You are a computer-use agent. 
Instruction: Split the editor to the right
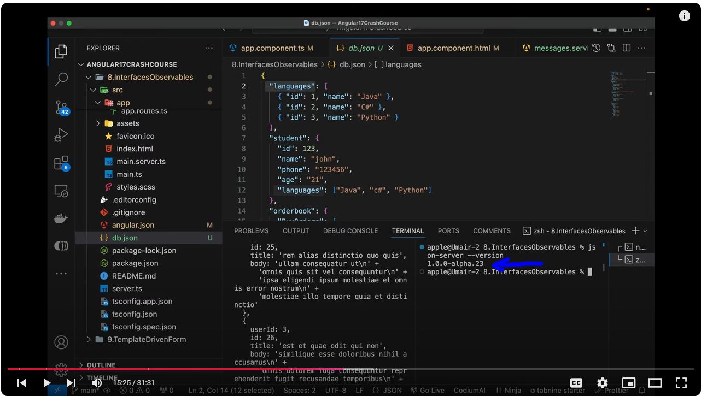coord(627,48)
